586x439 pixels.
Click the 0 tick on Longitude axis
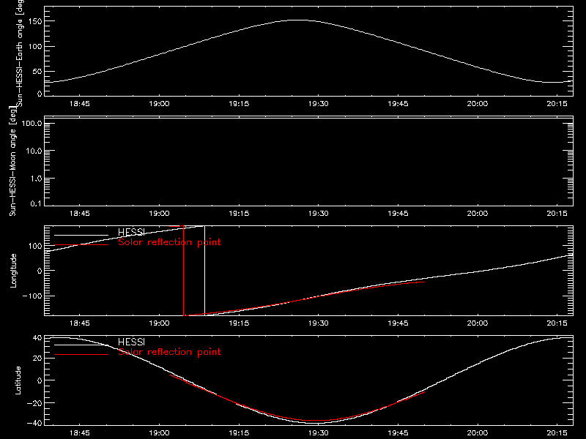click(x=40, y=271)
